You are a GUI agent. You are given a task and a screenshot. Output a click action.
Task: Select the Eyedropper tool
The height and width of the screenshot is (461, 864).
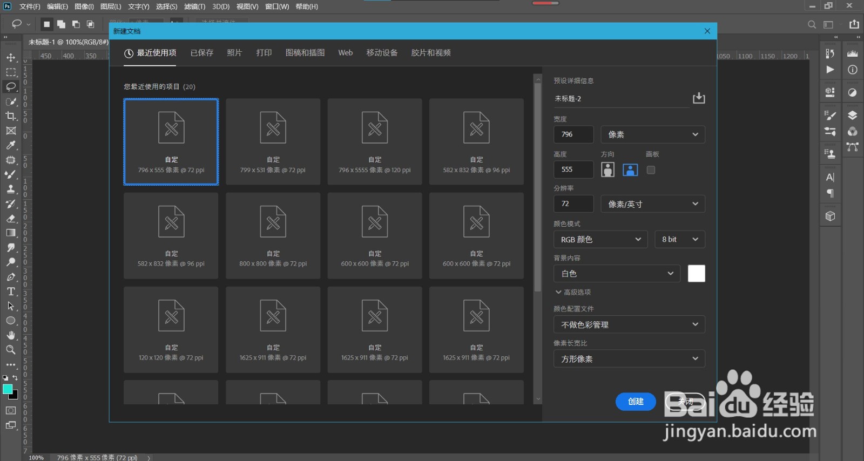pos(11,145)
